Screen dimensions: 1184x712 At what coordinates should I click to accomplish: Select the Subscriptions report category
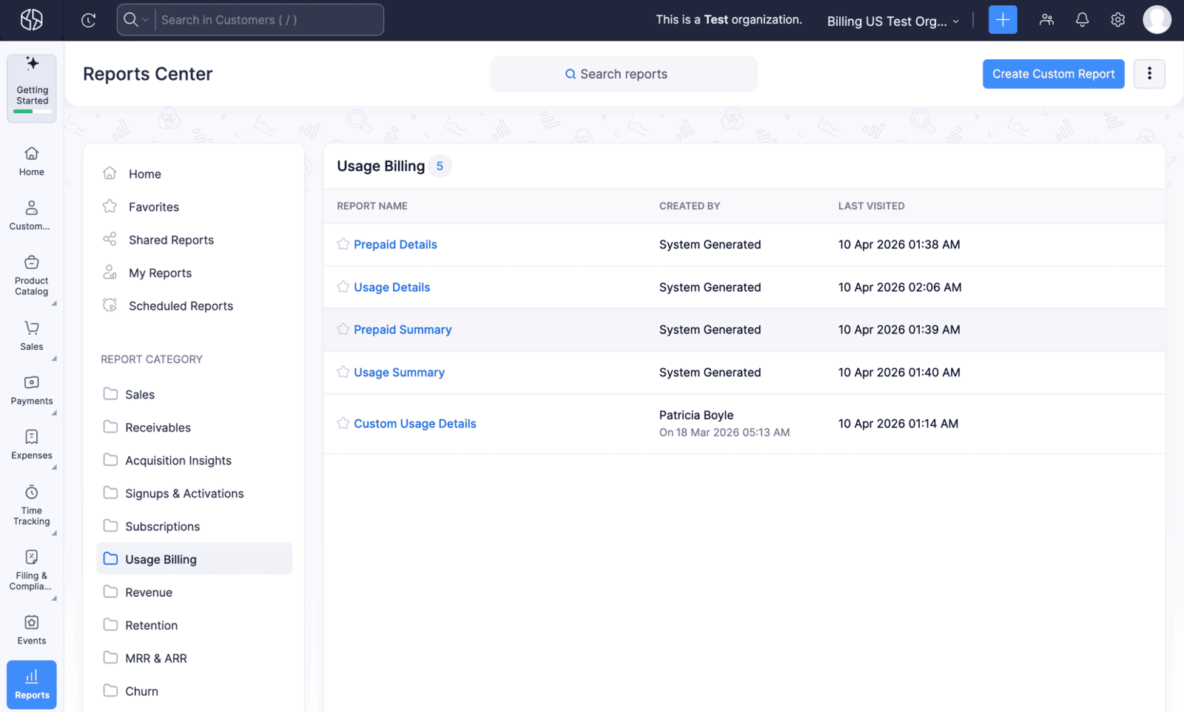[x=162, y=526]
